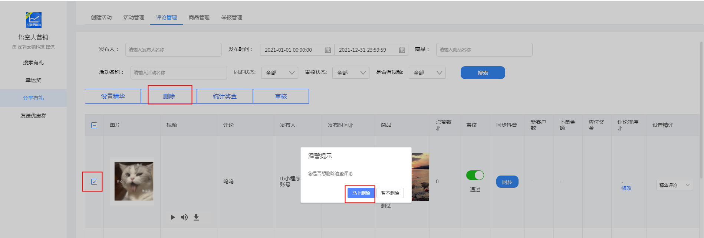Screen dimensions: 704x238
Task: Switch to the 评论管理 tab
Action: click(x=167, y=17)
